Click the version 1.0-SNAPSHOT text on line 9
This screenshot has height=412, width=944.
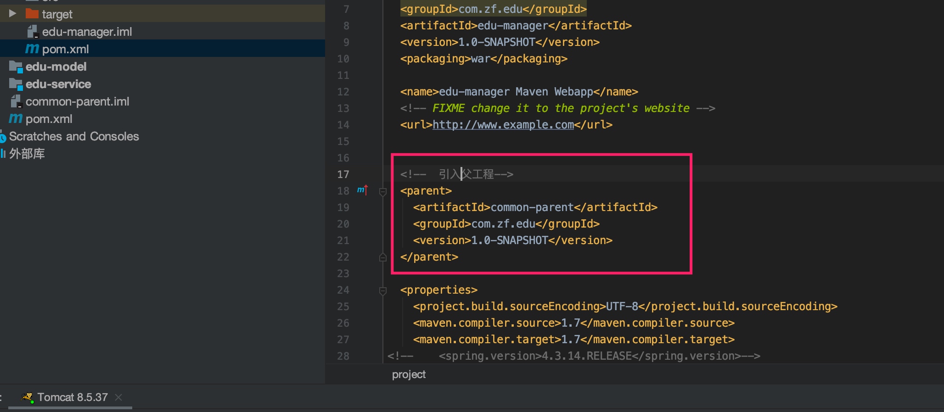500,42
